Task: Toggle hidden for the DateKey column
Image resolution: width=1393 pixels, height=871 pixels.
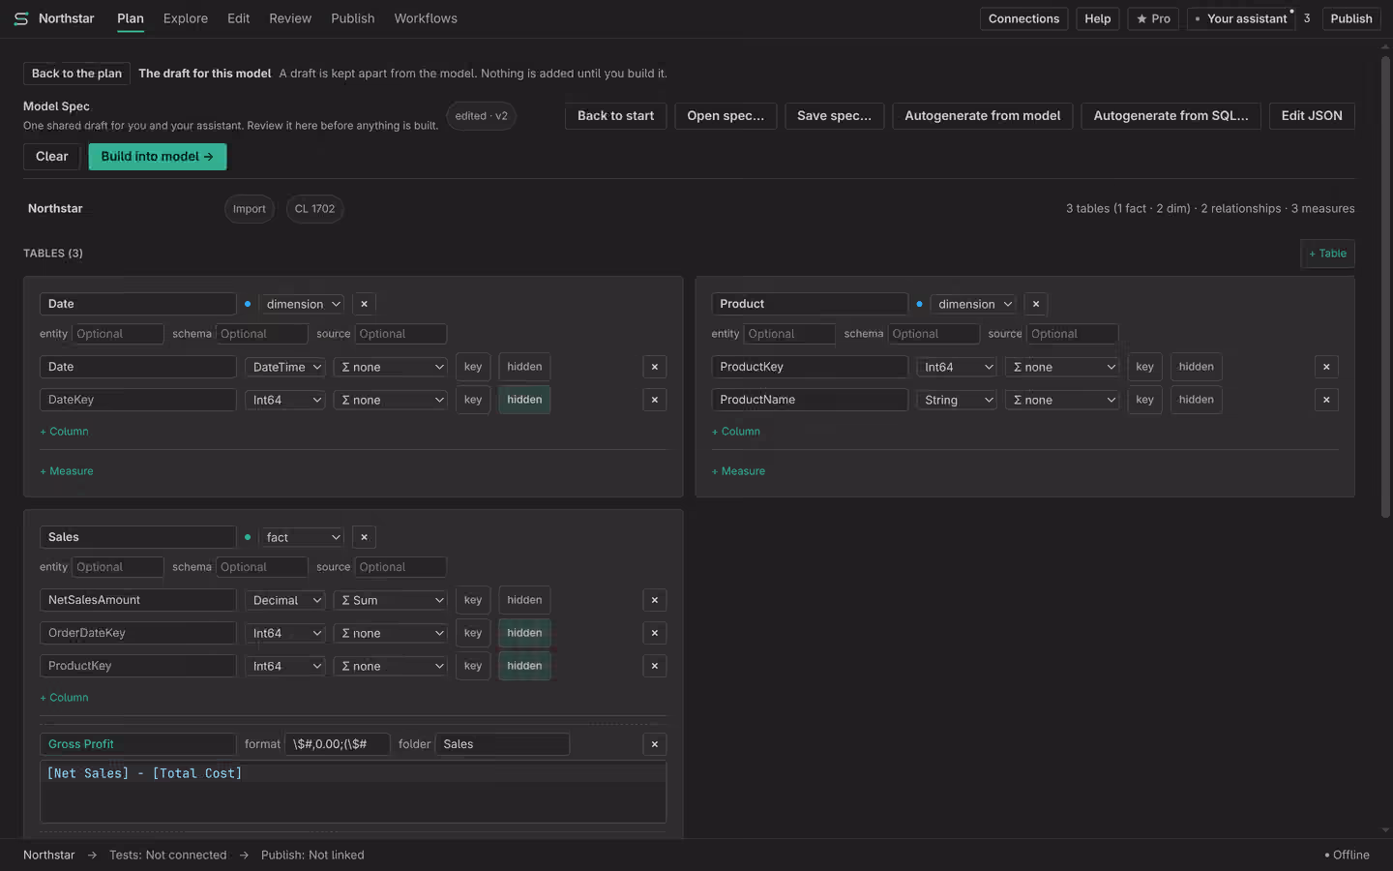Action: (x=524, y=400)
